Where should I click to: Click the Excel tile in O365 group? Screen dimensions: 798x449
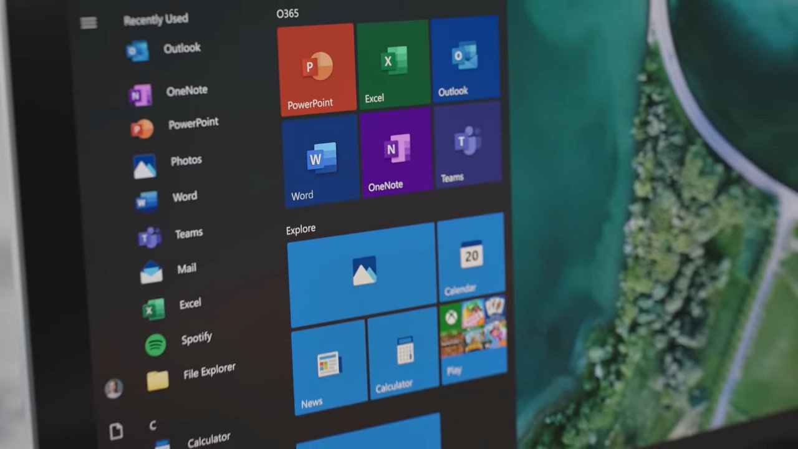tap(393, 63)
